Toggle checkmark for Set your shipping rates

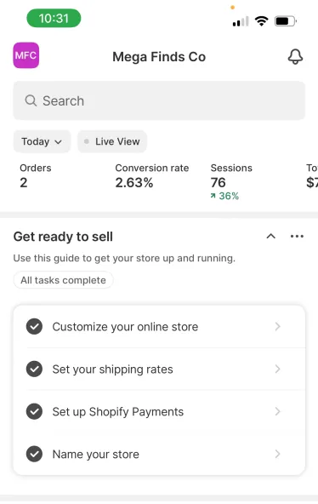point(34,369)
